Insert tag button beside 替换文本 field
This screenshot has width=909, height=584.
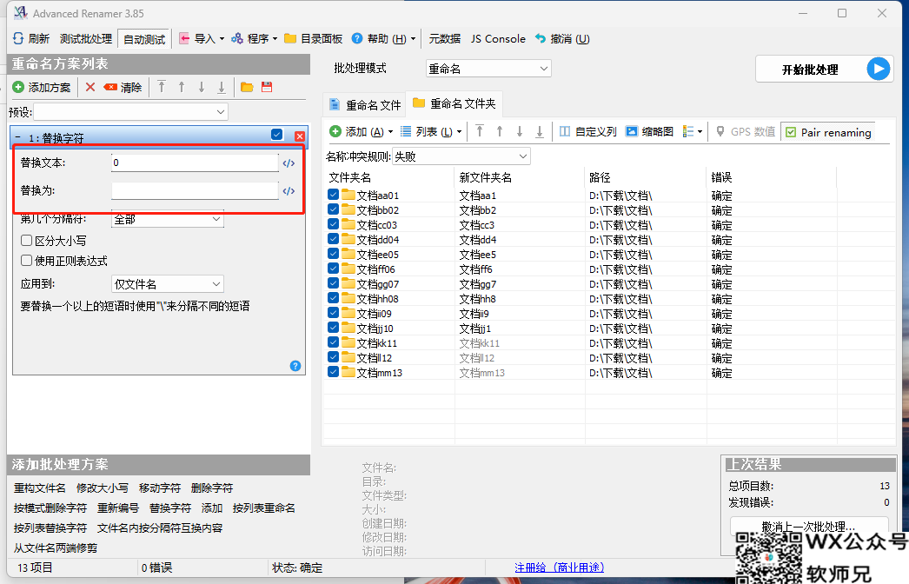pos(289,163)
